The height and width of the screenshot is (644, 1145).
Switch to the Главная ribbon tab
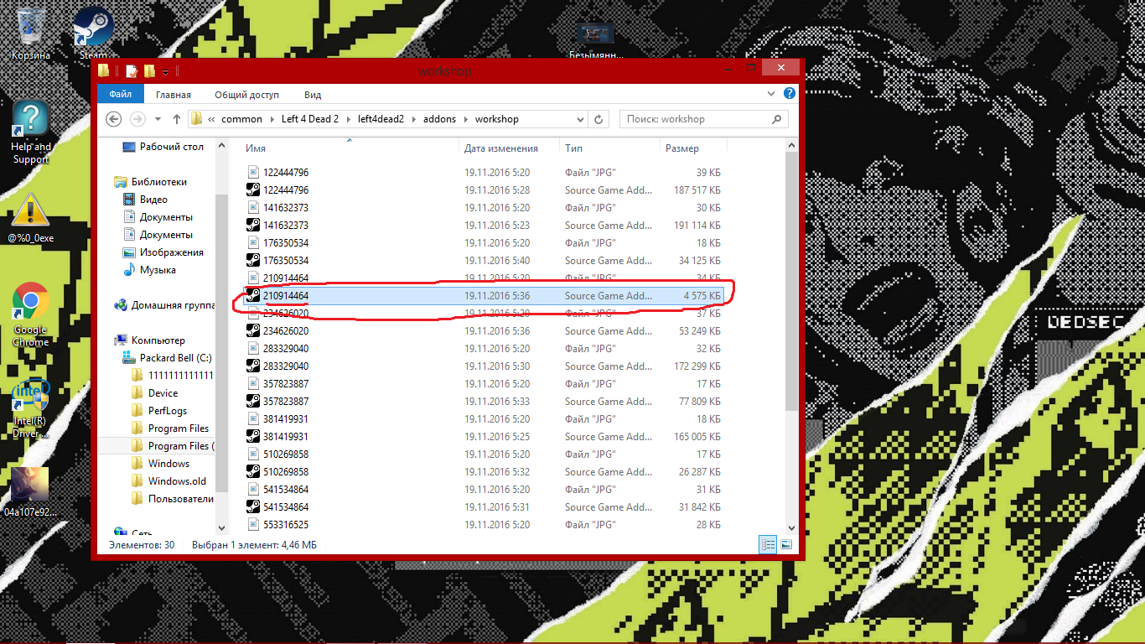pyautogui.click(x=174, y=95)
